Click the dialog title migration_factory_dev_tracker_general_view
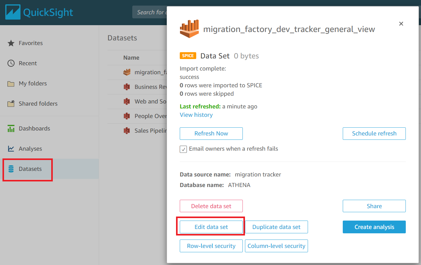This screenshot has height=265, width=421. coord(289,30)
